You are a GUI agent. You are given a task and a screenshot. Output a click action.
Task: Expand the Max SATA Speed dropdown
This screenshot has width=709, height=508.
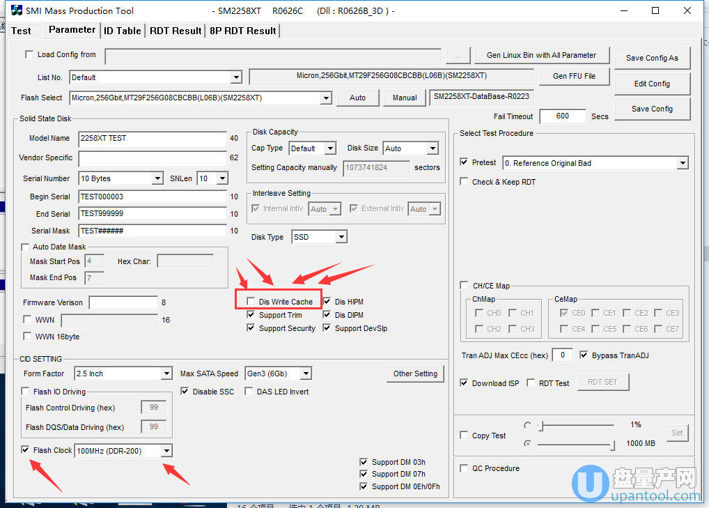point(305,374)
